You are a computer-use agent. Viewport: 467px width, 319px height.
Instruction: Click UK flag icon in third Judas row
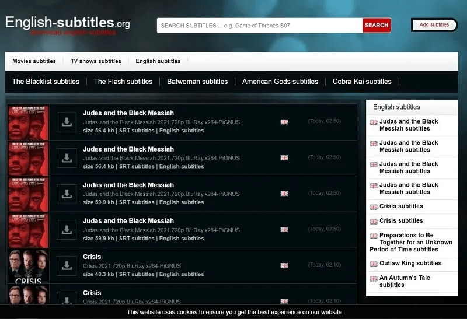point(284,194)
